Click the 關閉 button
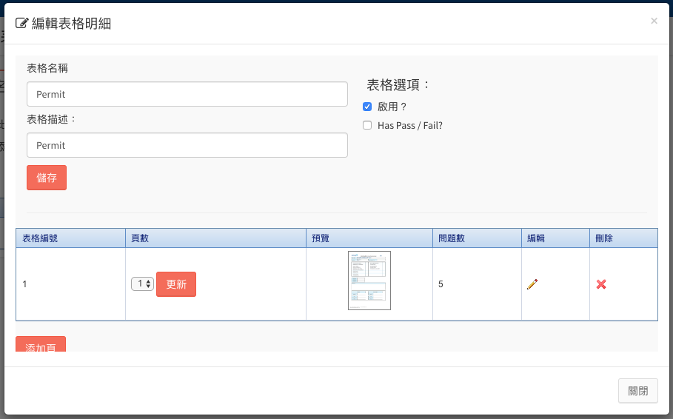Image resolution: width=673 pixels, height=419 pixels. [x=637, y=391]
